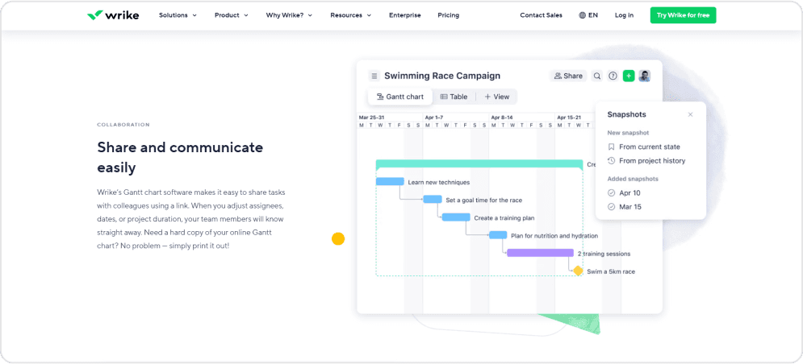Select the Mar 15 snapshot

point(629,207)
